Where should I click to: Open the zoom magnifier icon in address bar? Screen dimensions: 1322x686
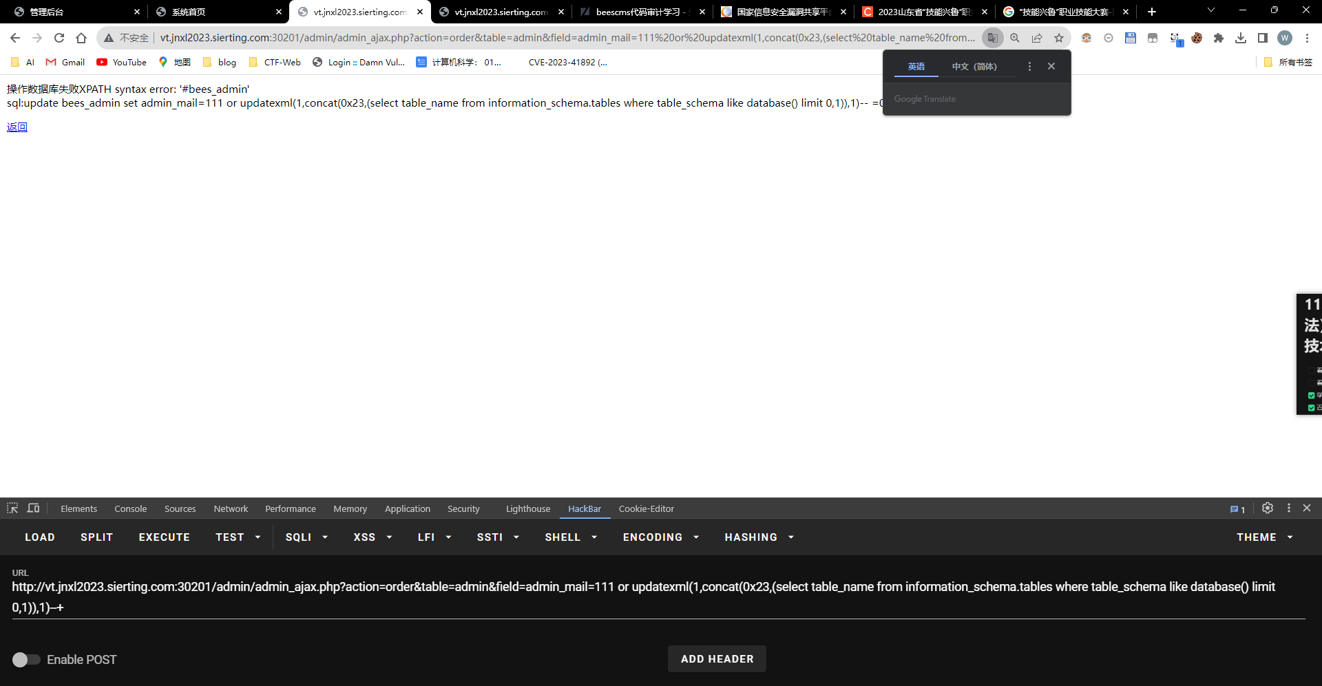tap(1015, 38)
